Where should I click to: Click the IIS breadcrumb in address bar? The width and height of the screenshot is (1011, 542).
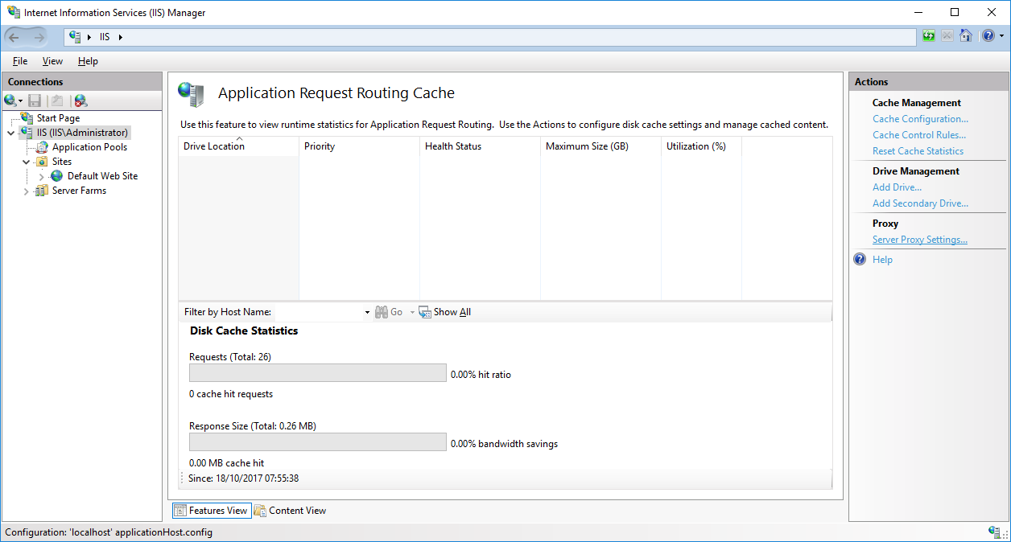105,37
